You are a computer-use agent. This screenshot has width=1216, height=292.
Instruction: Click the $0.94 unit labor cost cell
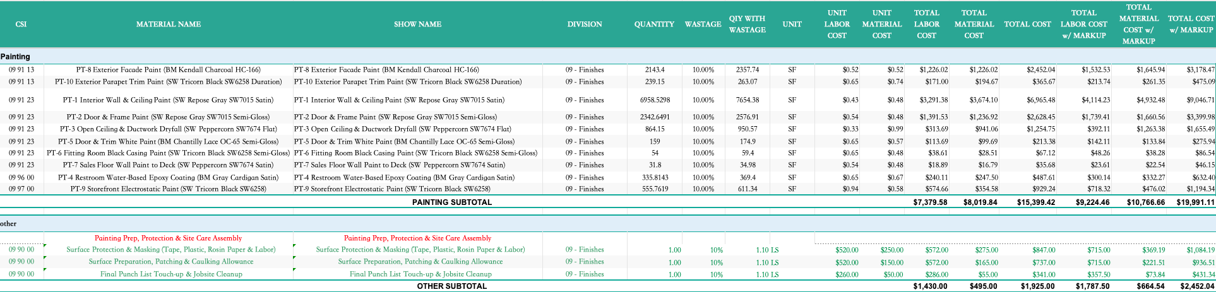tap(850, 189)
